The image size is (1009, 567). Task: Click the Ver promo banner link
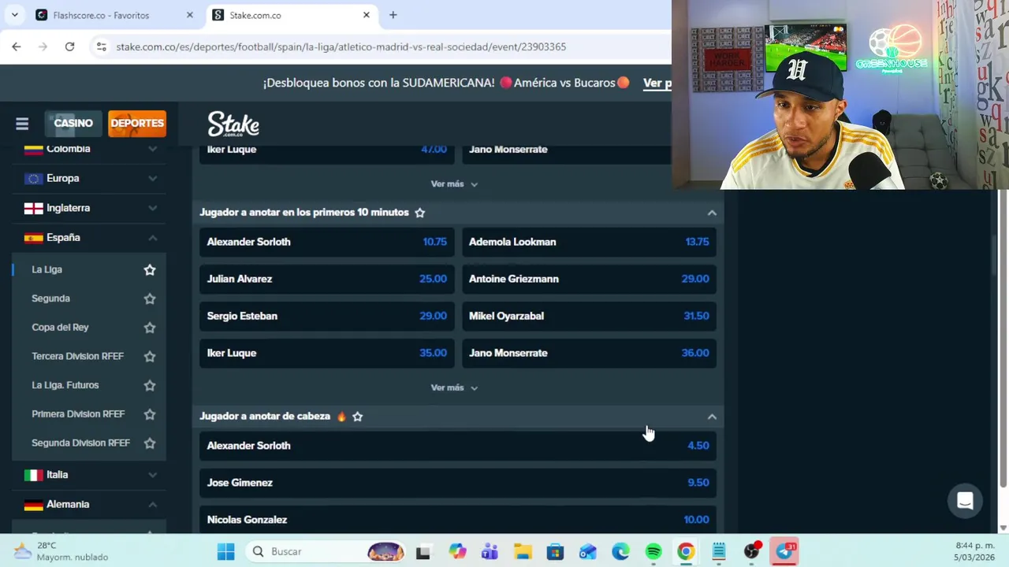(657, 83)
